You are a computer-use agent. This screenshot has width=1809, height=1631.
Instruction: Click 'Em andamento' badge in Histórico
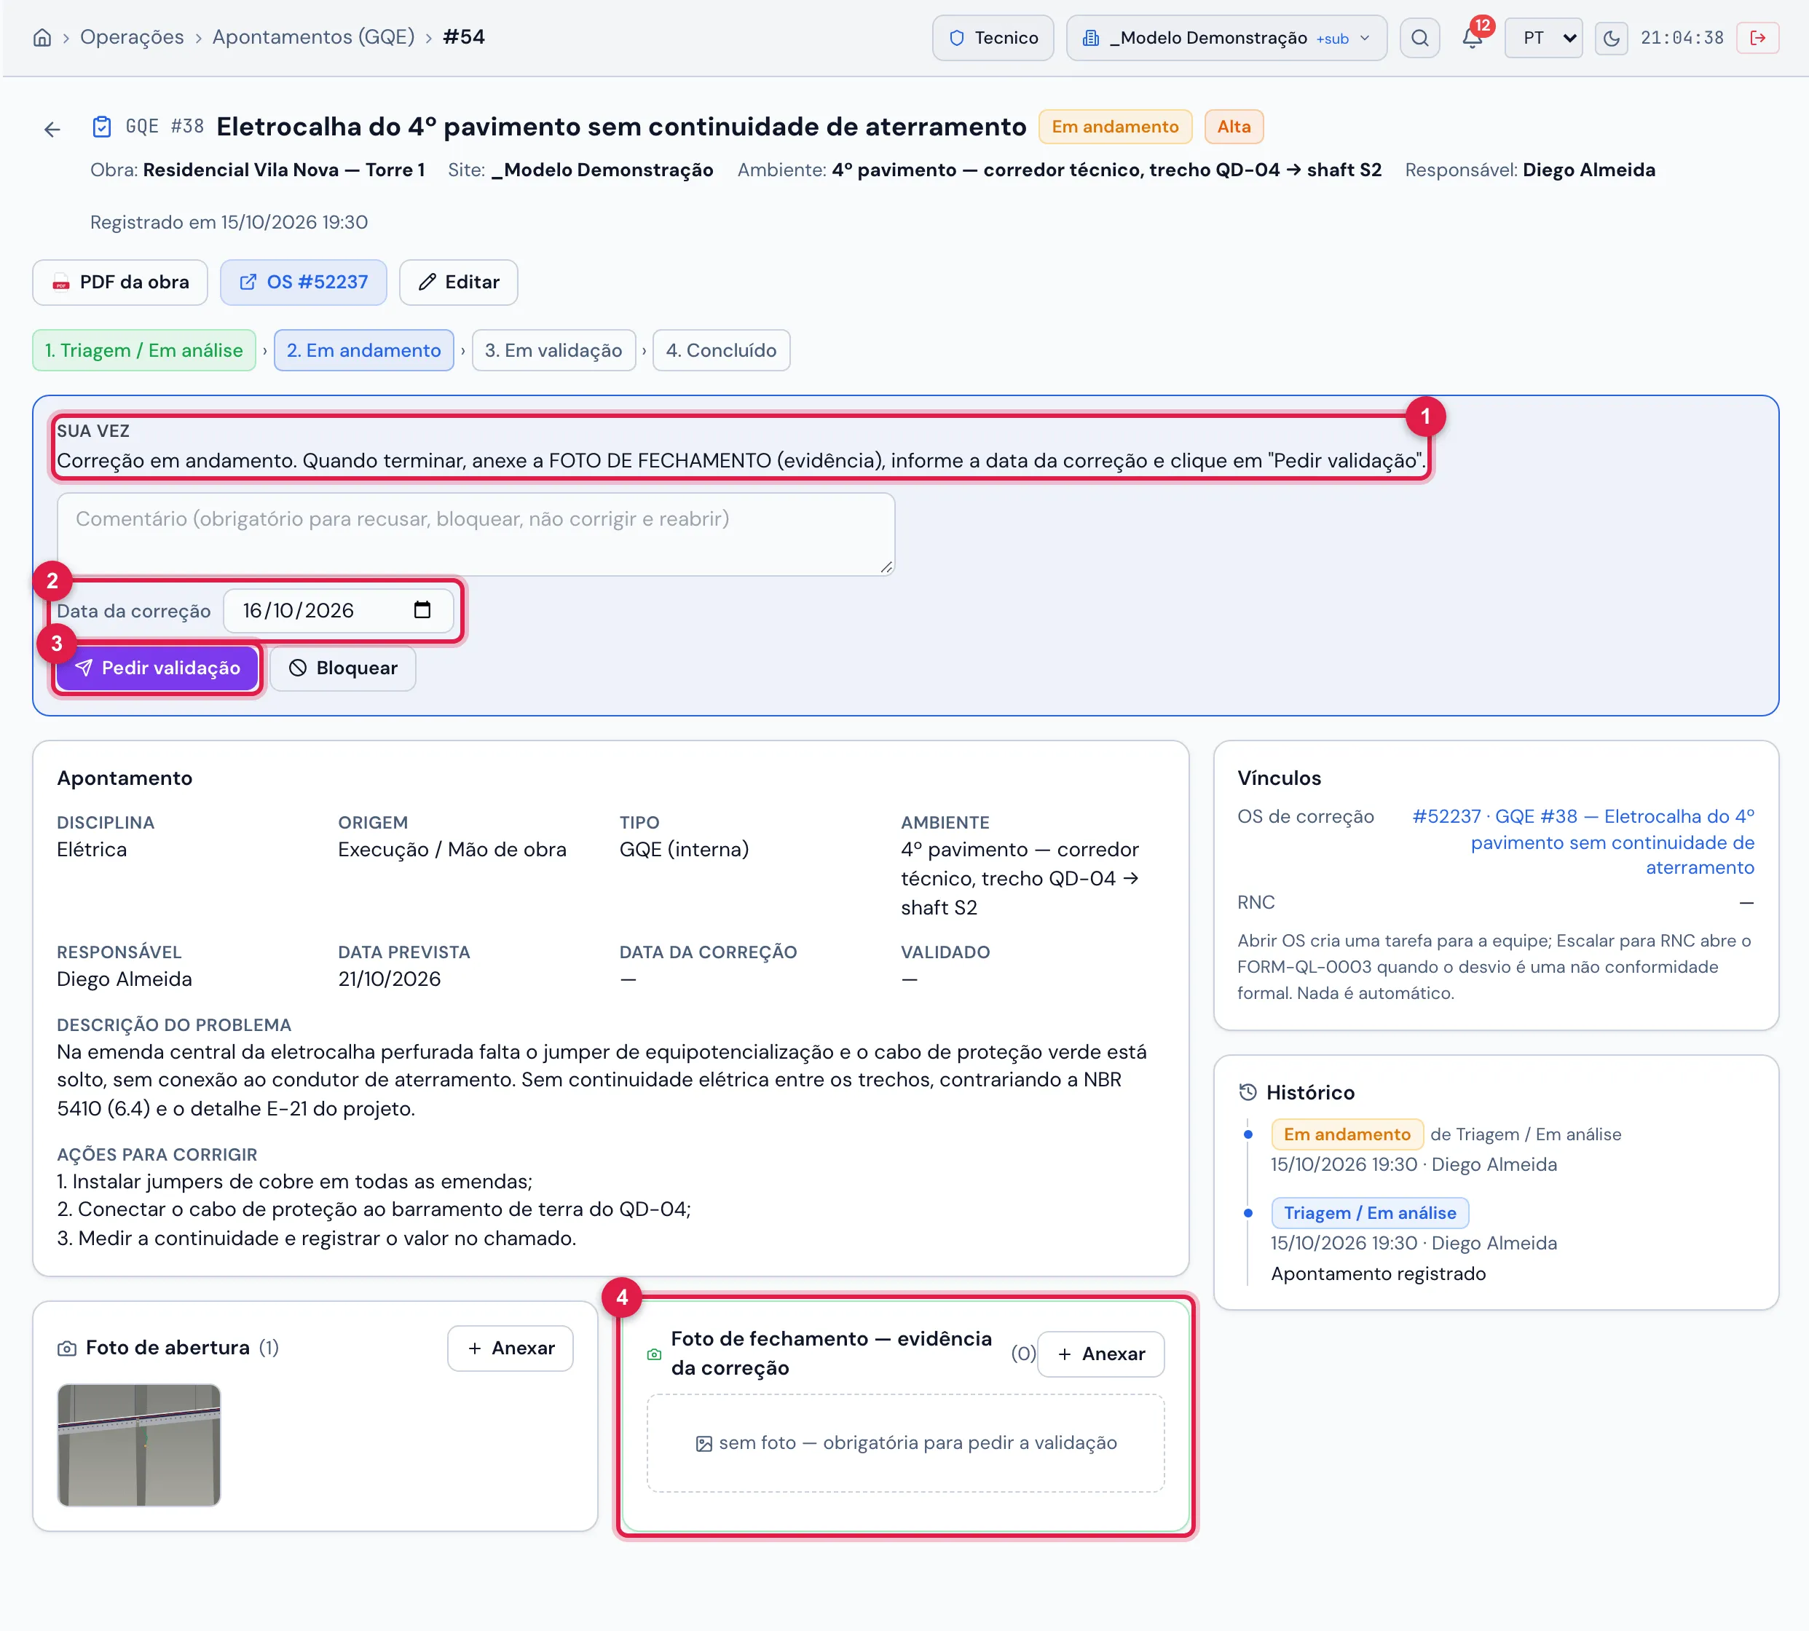[x=1347, y=1134]
